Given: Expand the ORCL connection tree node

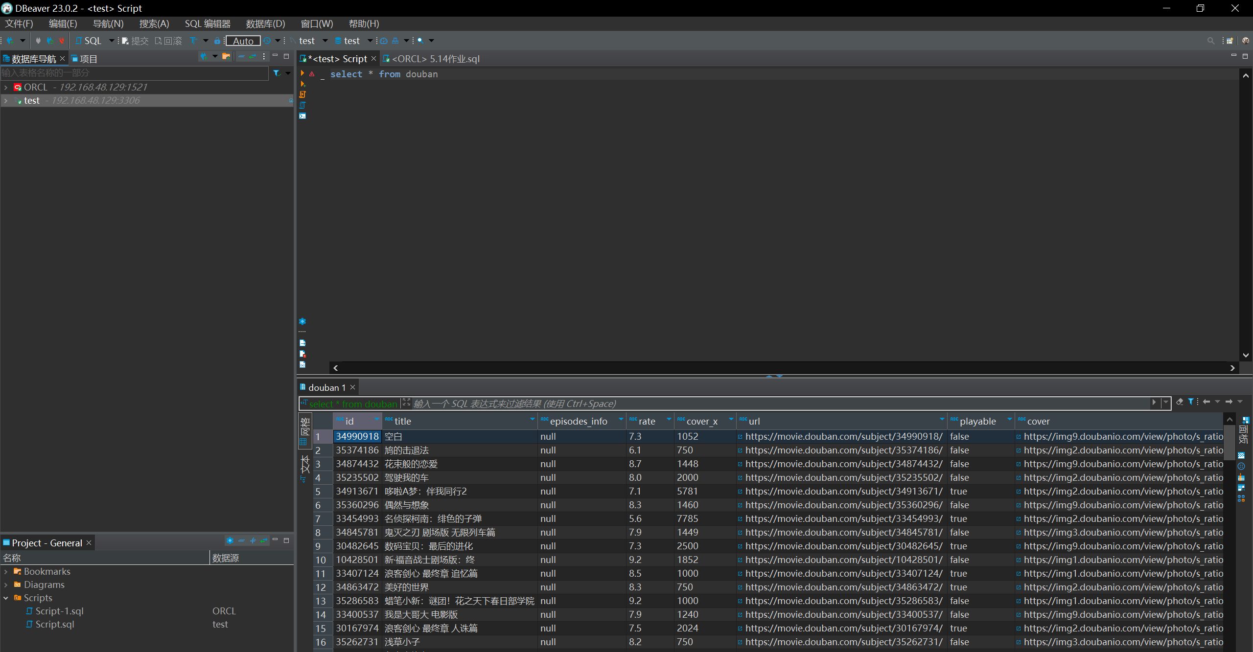Looking at the screenshot, I should (x=6, y=87).
